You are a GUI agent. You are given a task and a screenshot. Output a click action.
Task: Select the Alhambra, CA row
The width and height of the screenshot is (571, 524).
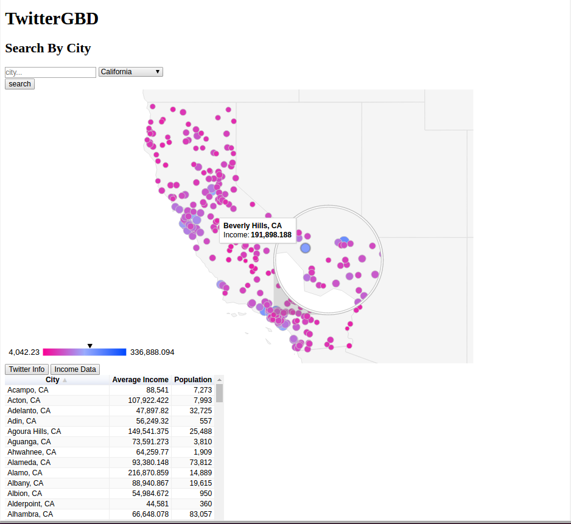click(x=109, y=514)
